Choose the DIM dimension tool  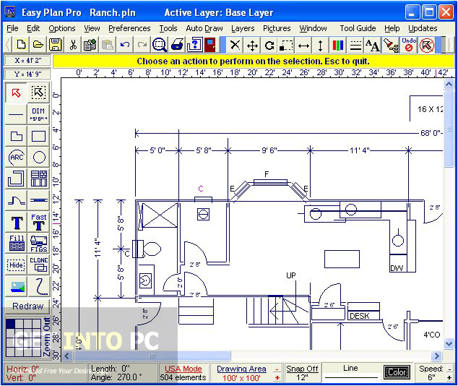pyautogui.click(x=38, y=114)
